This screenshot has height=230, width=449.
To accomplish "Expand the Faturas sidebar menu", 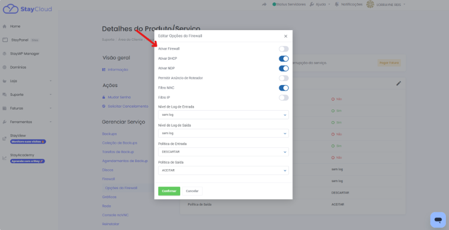I will 27,108.
